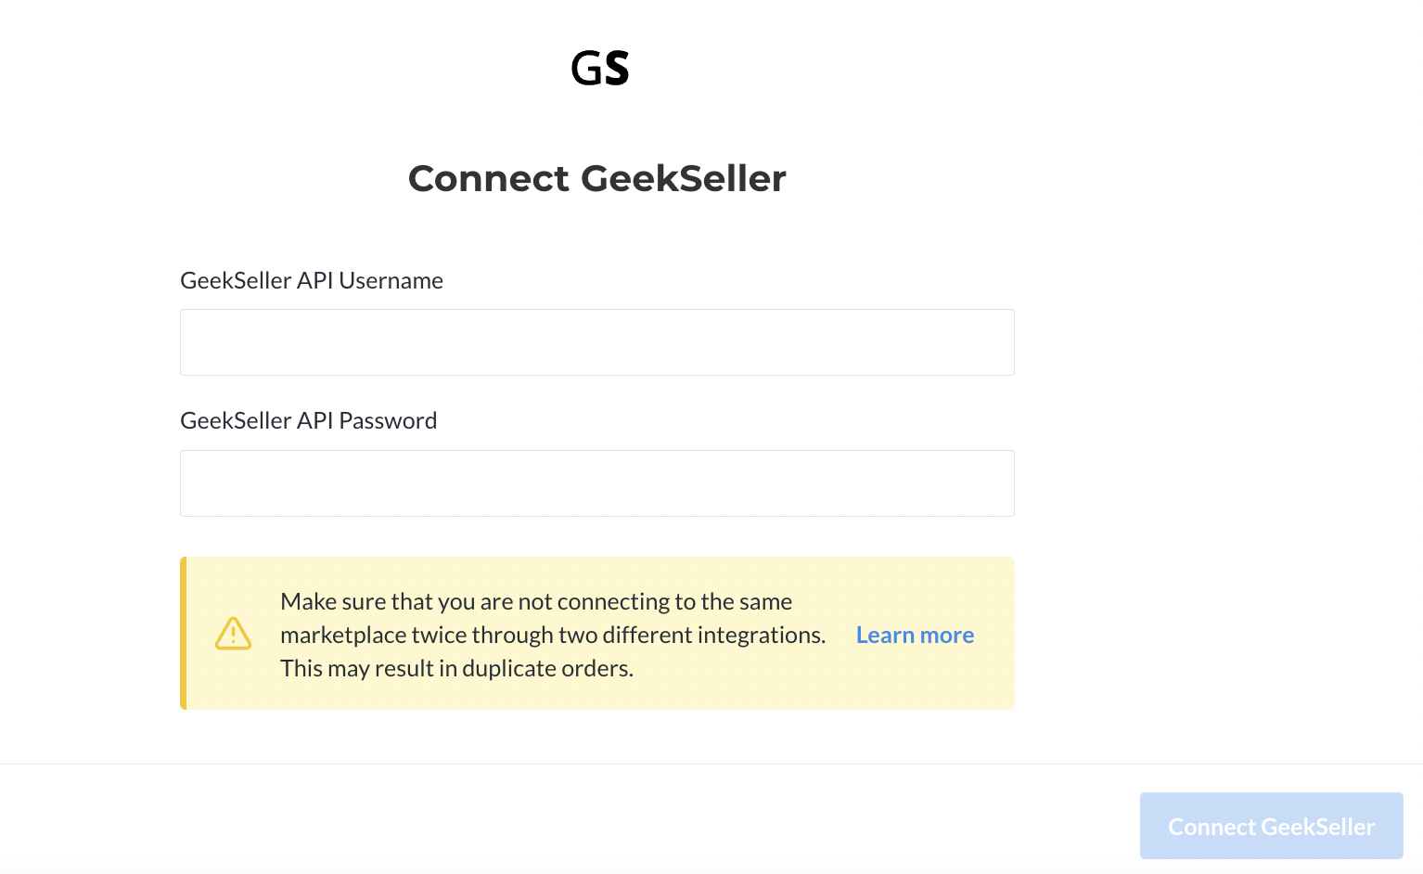Viewport: 1423px width, 874px height.
Task: Click the Connect GeekSeller page heading
Action: pyautogui.click(x=597, y=178)
